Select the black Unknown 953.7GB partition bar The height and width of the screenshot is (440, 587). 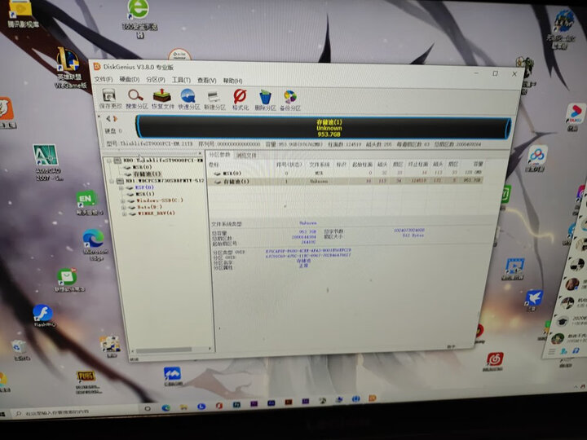324,128
